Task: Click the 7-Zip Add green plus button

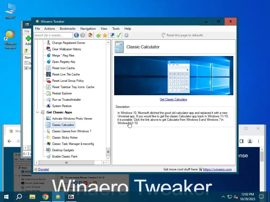Action: 28,41
